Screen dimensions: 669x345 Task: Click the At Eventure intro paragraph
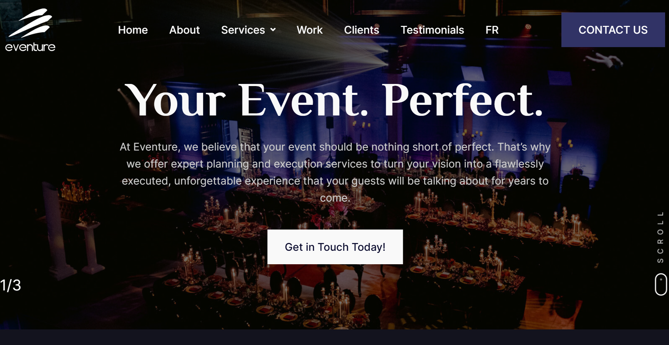pos(335,172)
